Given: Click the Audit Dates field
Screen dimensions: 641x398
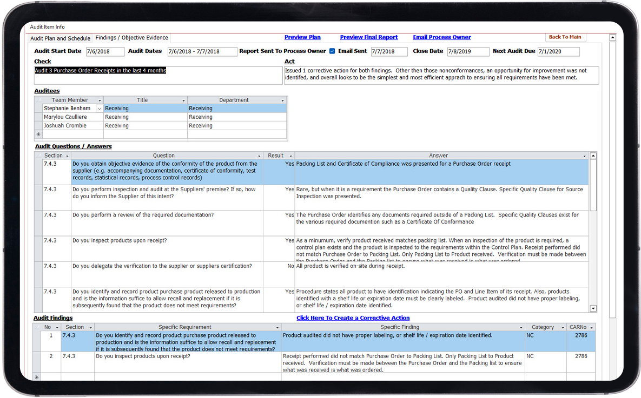Looking at the screenshot, I should coord(202,51).
